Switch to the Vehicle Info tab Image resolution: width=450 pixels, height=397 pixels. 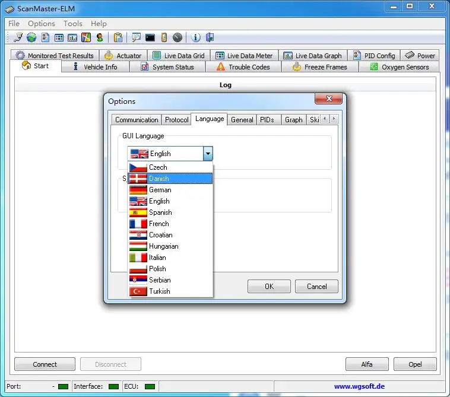click(x=95, y=67)
